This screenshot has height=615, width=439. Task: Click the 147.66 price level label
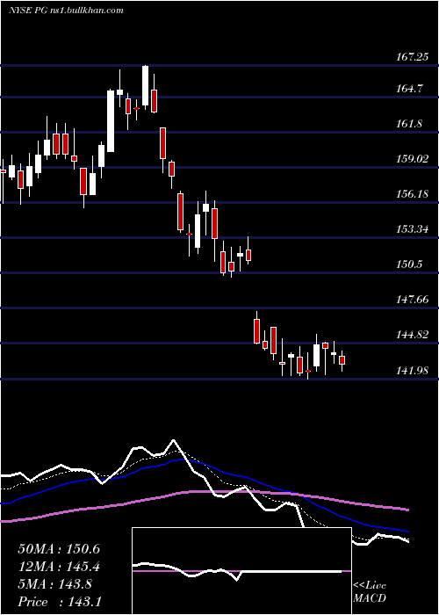click(412, 300)
